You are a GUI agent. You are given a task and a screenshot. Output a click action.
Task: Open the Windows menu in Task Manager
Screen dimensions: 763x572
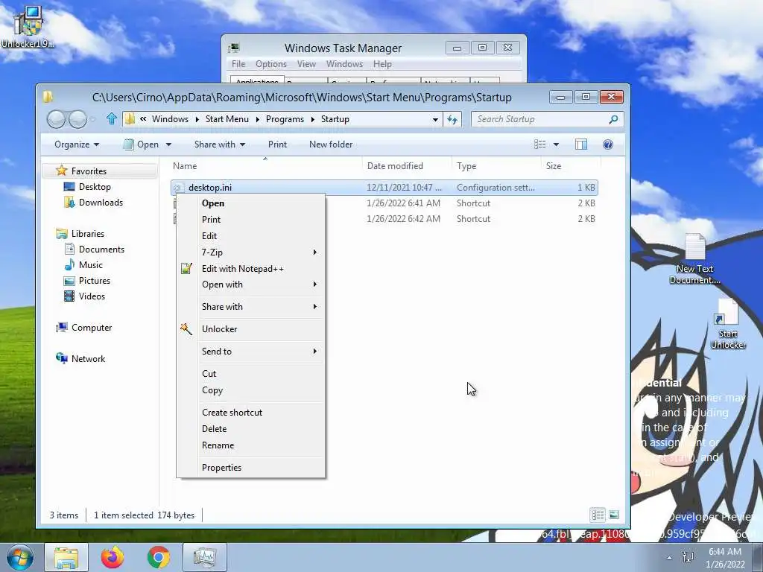pyautogui.click(x=344, y=64)
